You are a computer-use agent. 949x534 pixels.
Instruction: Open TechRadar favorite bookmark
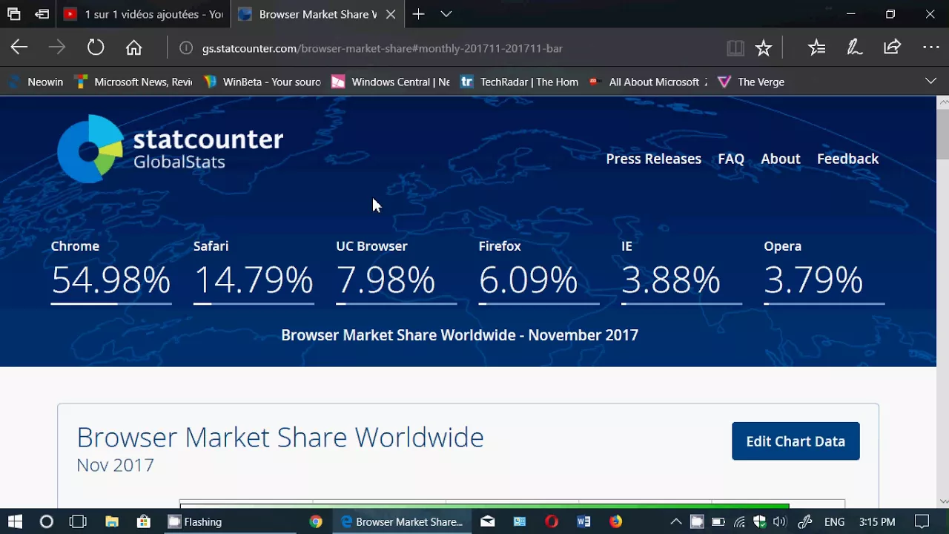click(x=519, y=82)
